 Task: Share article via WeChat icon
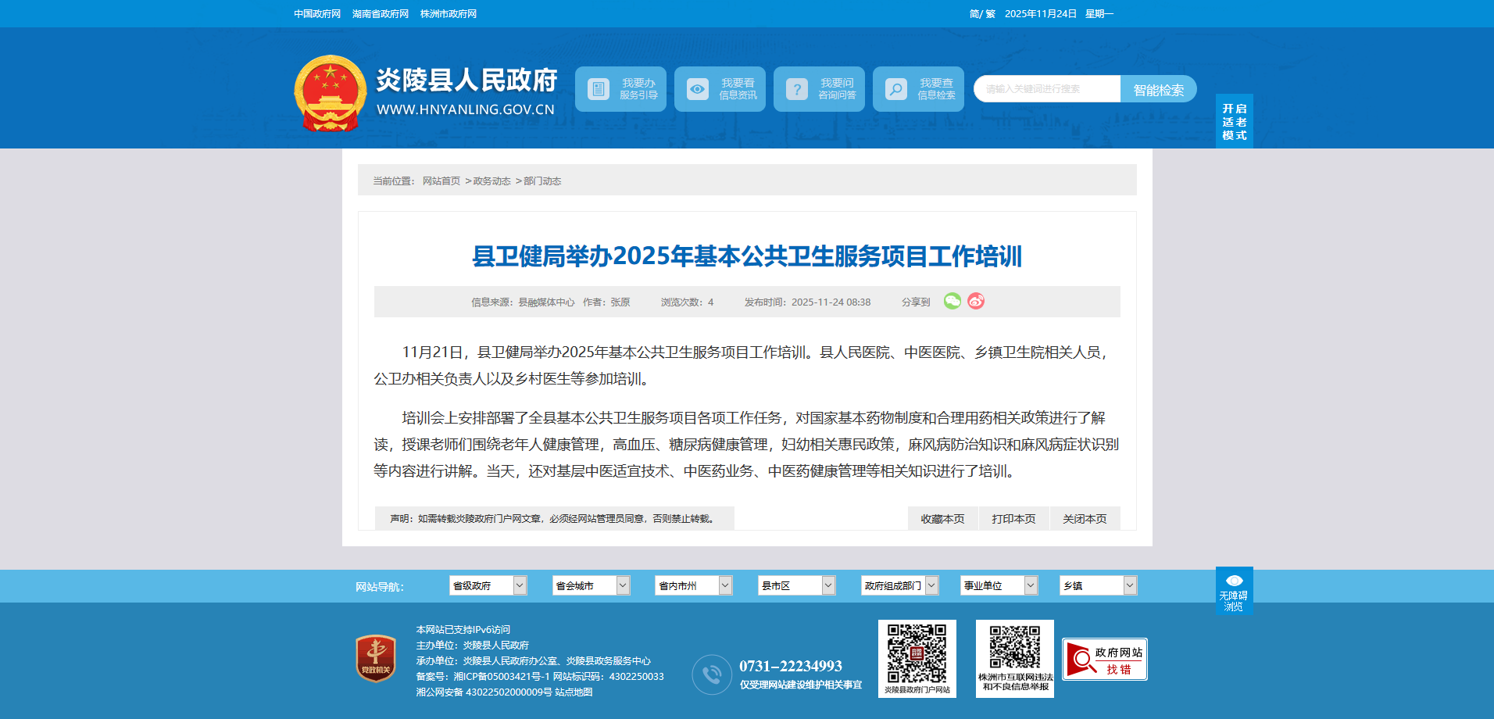click(952, 302)
